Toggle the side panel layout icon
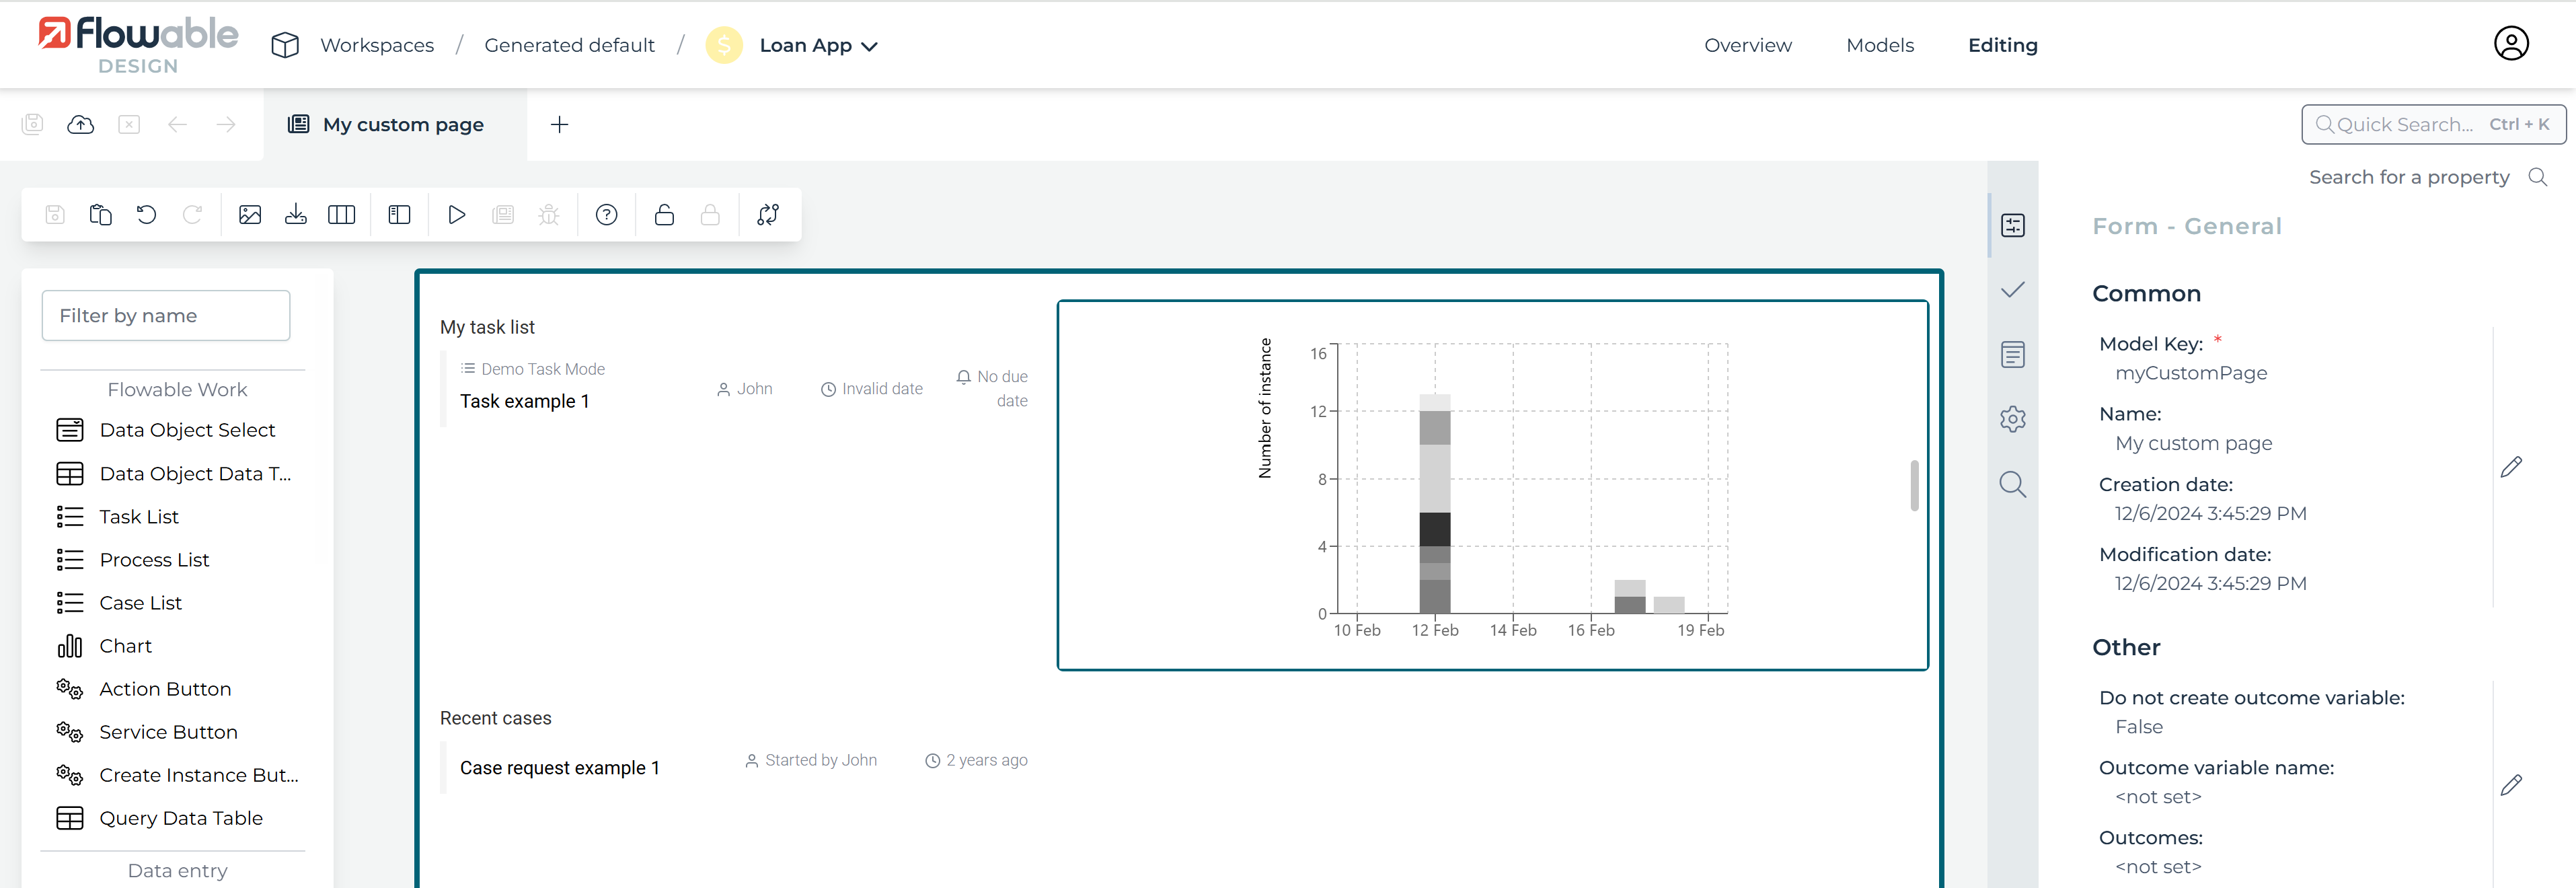This screenshot has height=888, width=2576. tap(399, 214)
